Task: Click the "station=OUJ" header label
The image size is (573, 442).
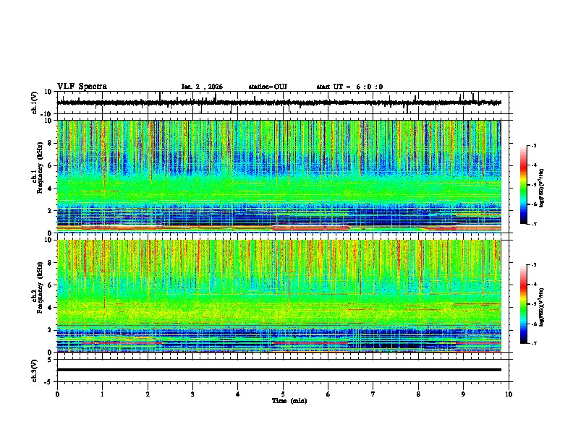Action: point(268,87)
